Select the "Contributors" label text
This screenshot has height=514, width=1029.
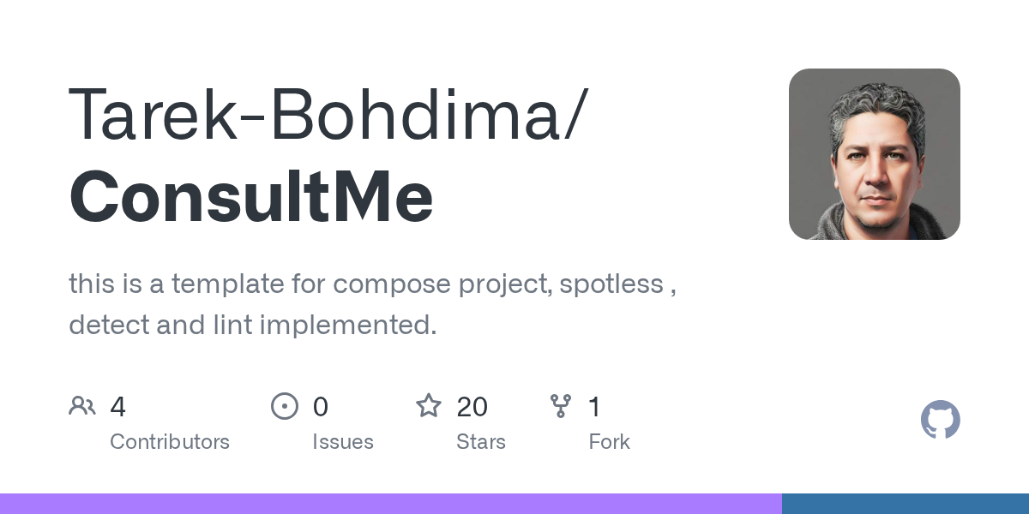[170, 442]
